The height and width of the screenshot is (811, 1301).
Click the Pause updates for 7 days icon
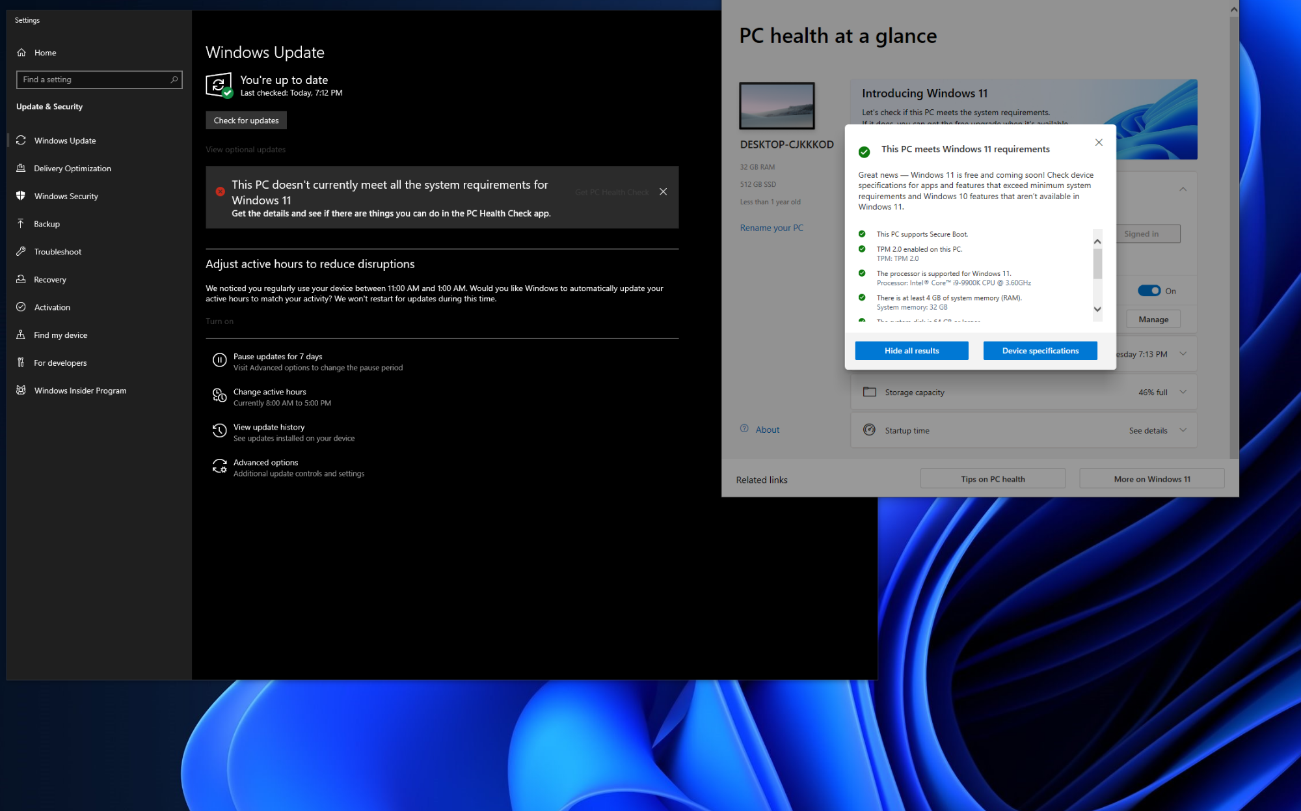coord(219,360)
